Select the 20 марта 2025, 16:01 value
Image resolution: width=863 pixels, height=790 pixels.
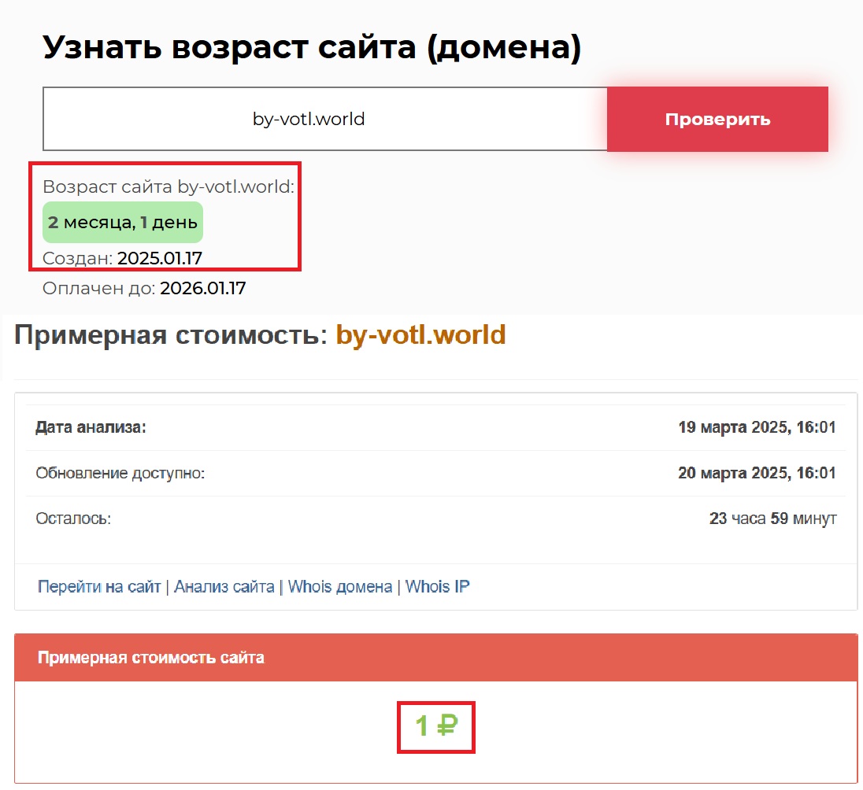pyautogui.click(x=757, y=473)
